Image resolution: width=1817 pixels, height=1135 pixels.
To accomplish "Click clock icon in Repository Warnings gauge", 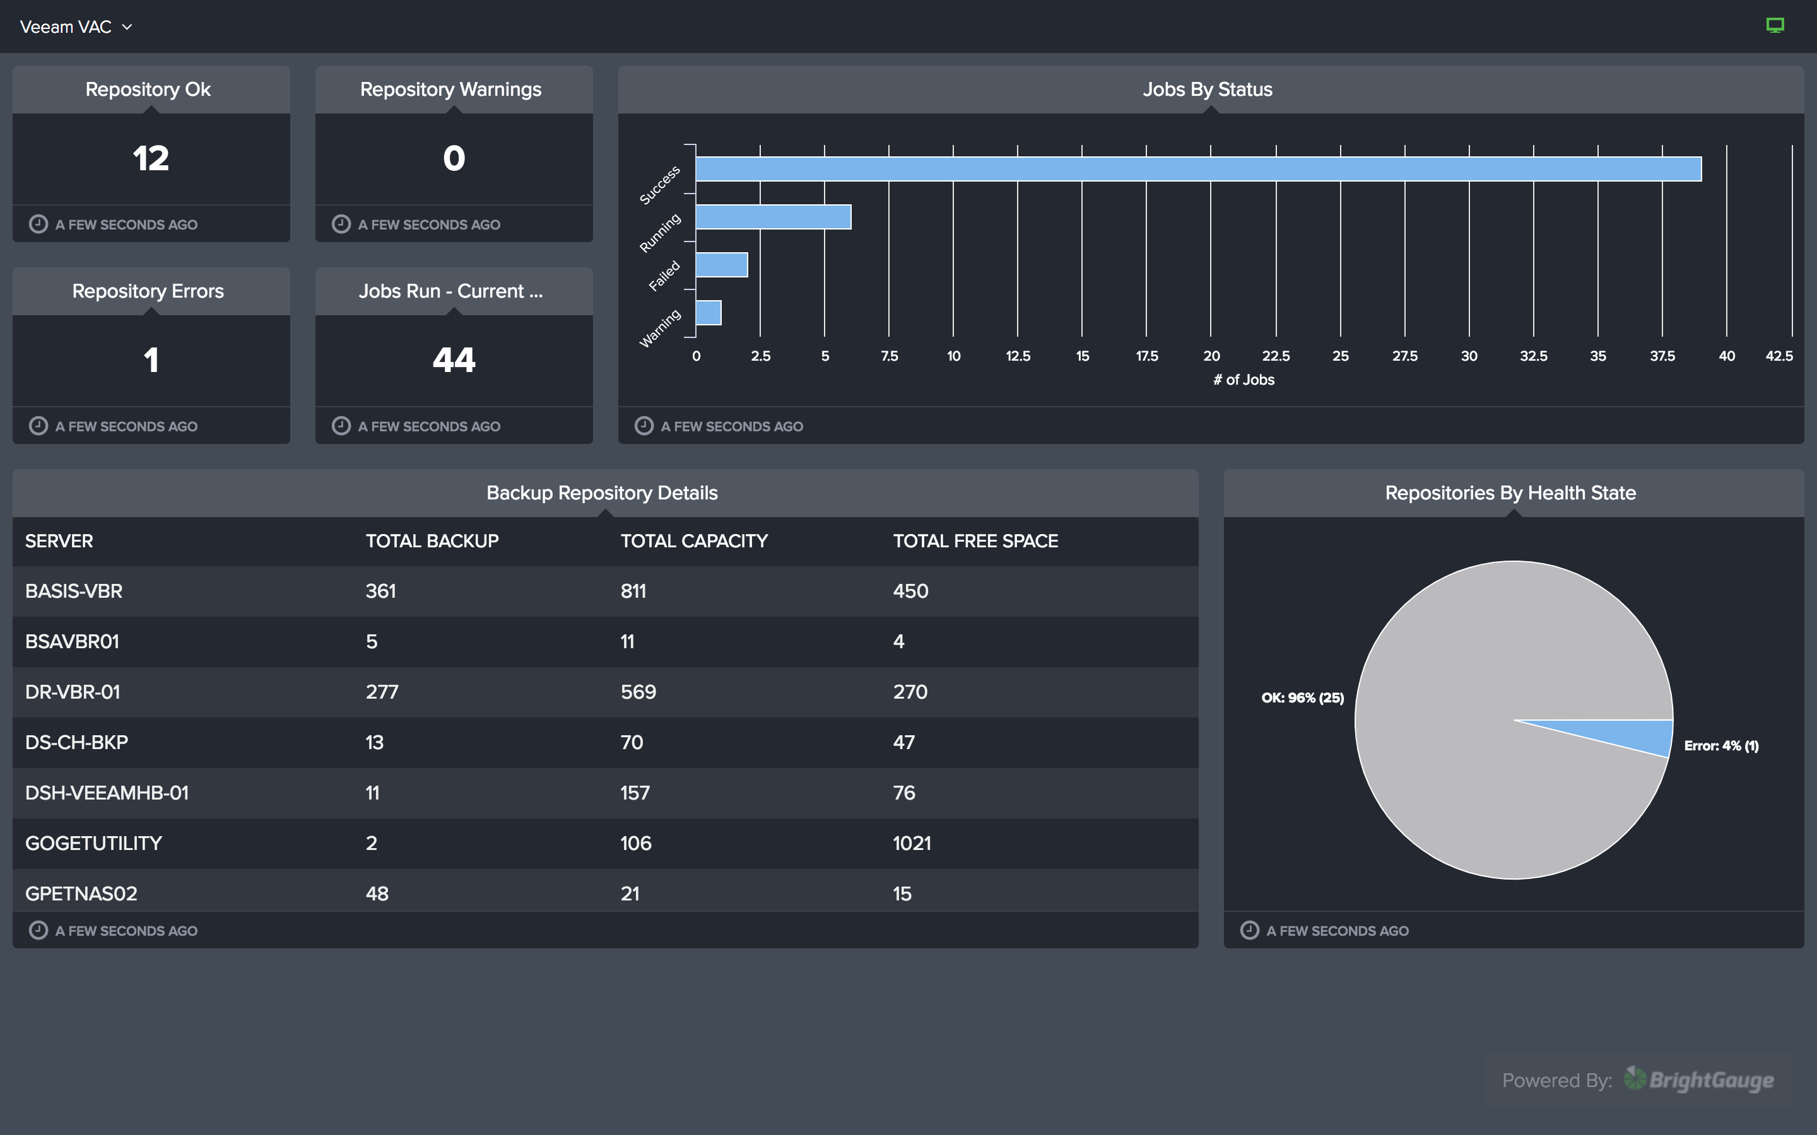I will tap(341, 224).
